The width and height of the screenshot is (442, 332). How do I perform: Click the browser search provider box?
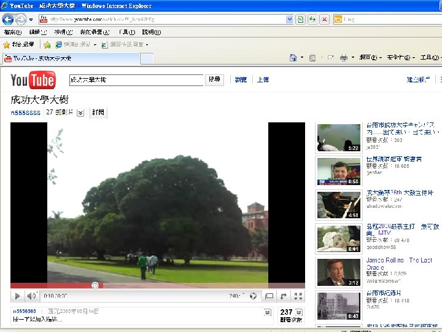pos(387,20)
